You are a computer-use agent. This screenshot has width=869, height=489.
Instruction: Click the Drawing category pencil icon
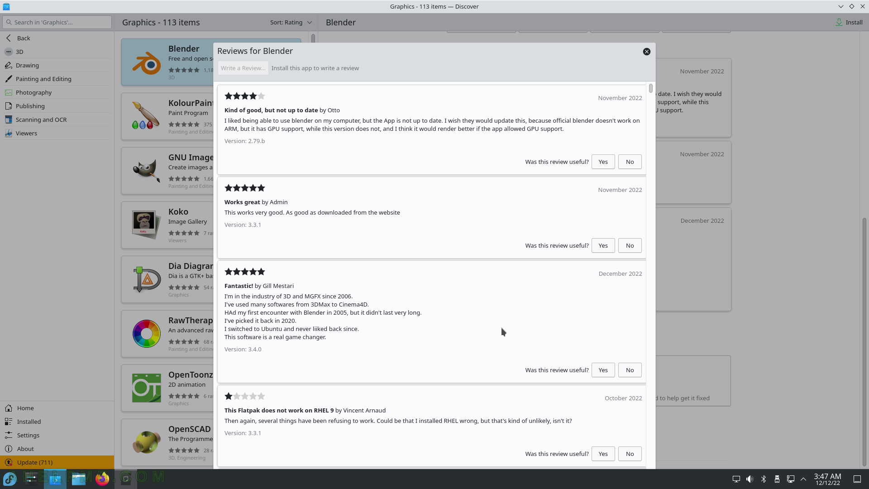[x=9, y=65]
